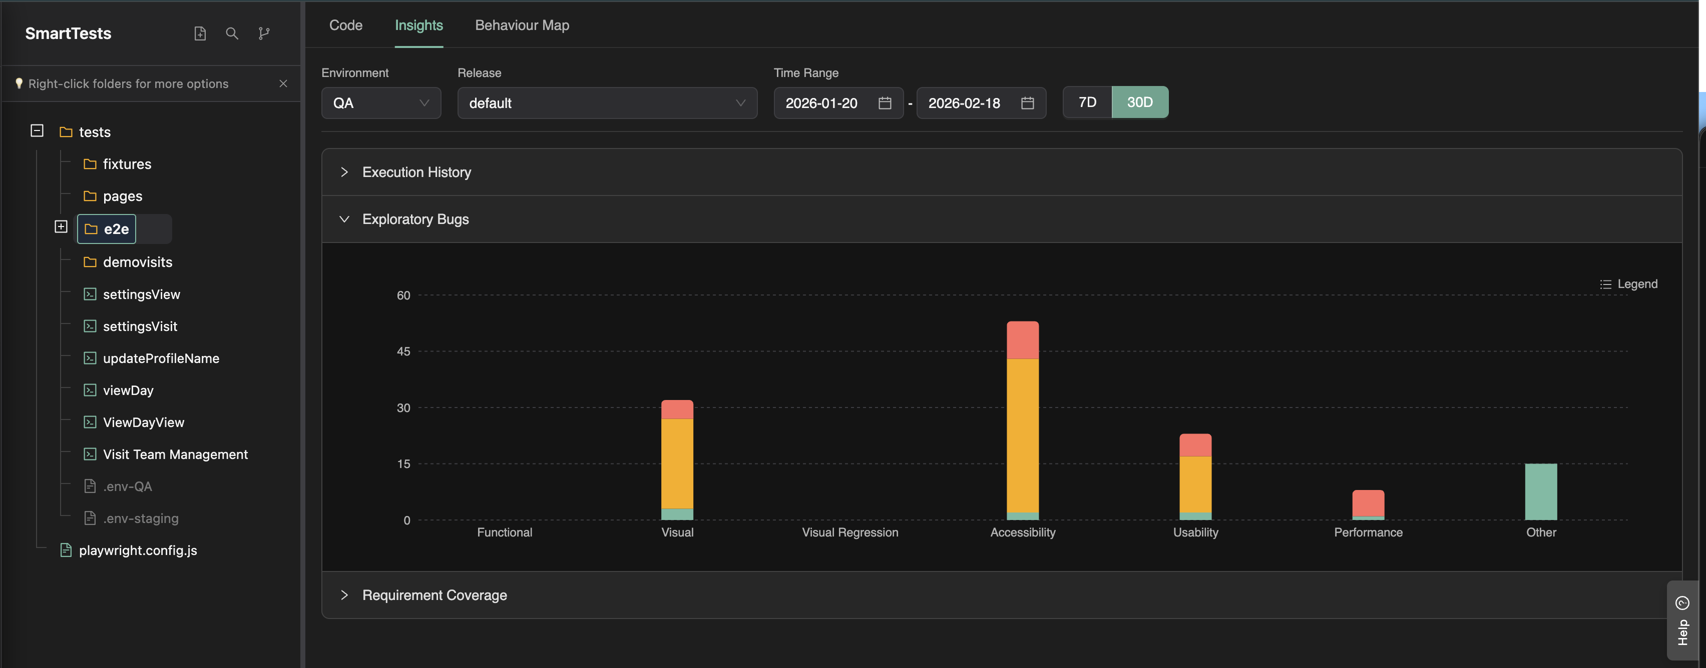Click the new file icon in sidebar header
This screenshot has height=668, width=1706.
tap(200, 33)
